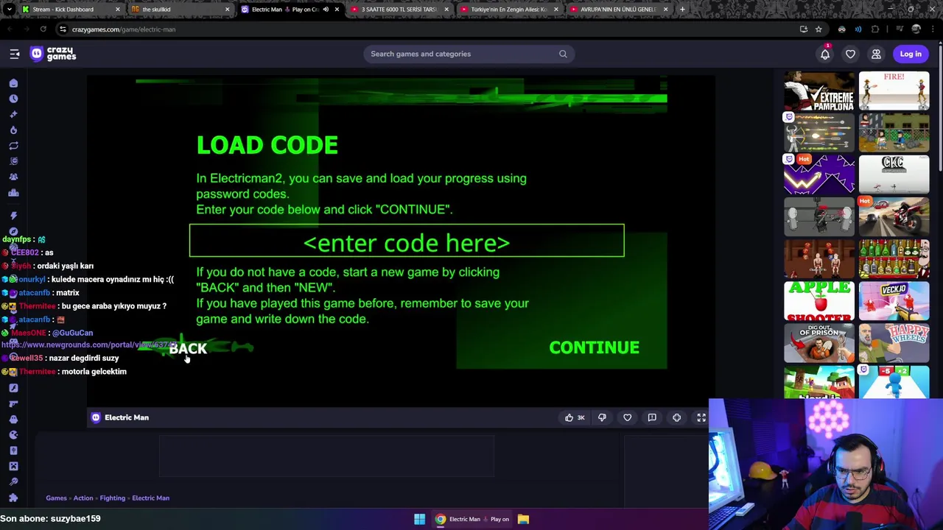This screenshot has width=943, height=530.
Task: Report a bug with the flag icon
Action: tap(652, 417)
